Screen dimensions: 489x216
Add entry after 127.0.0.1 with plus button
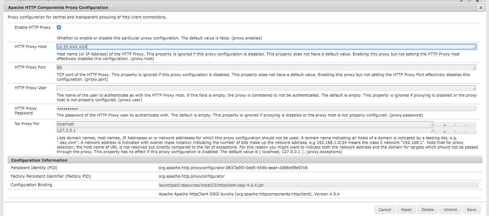(x=444, y=131)
